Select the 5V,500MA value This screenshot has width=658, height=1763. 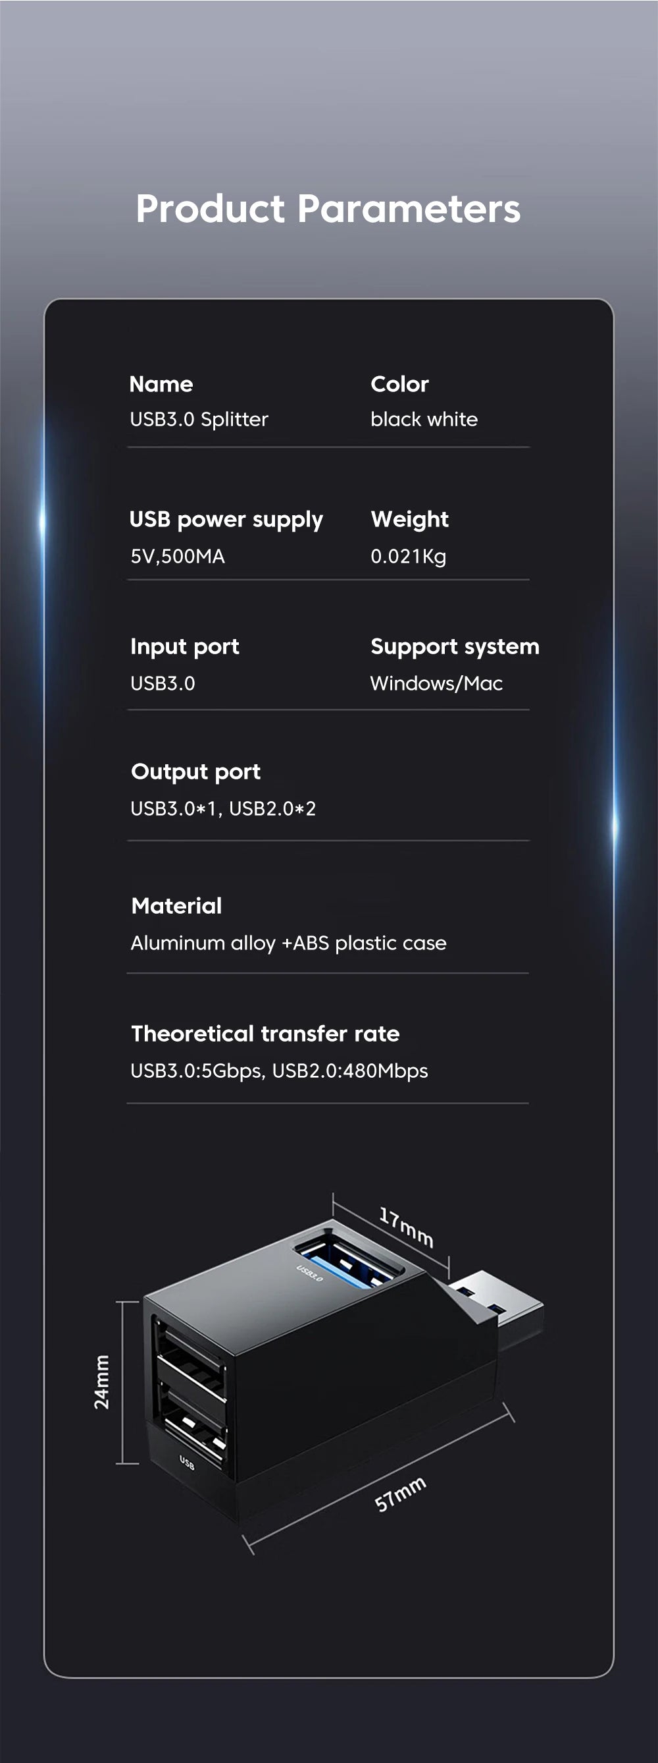pyautogui.click(x=178, y=556)
